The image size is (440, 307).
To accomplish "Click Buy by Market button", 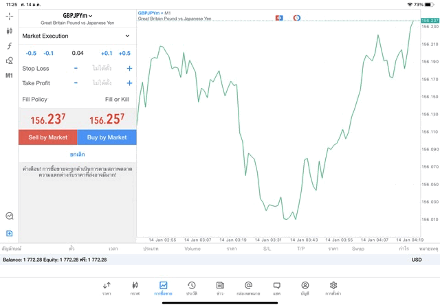I will [x=107, y=137].
